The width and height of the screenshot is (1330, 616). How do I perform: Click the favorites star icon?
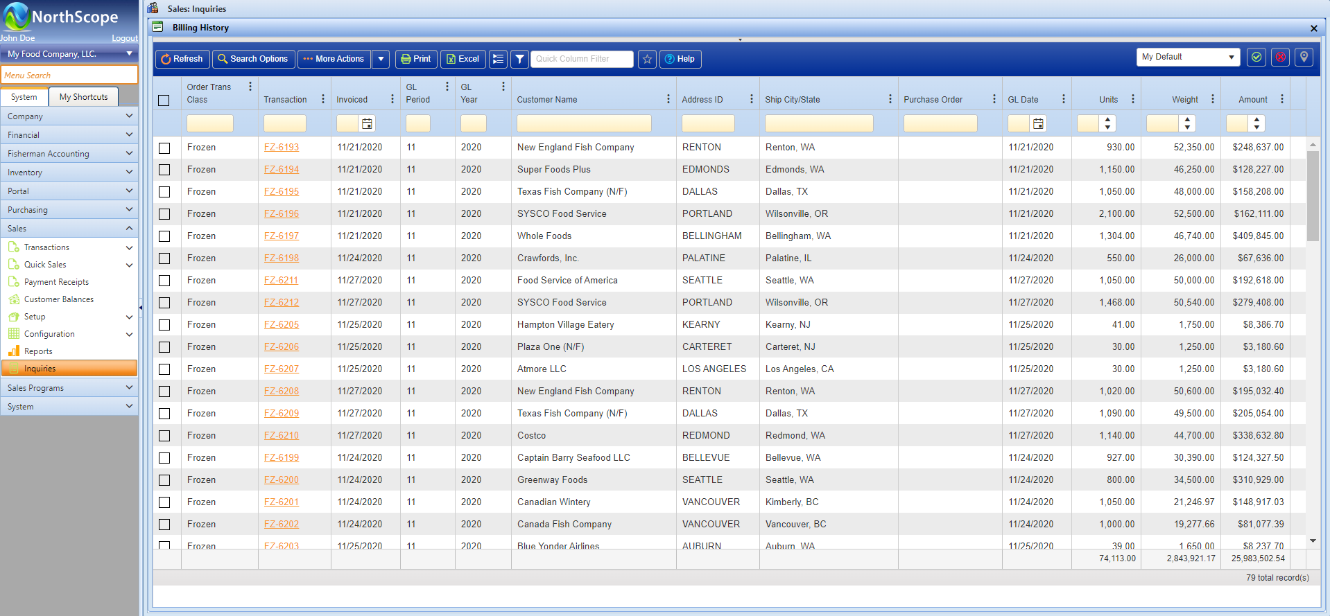(x=647, y=59)
